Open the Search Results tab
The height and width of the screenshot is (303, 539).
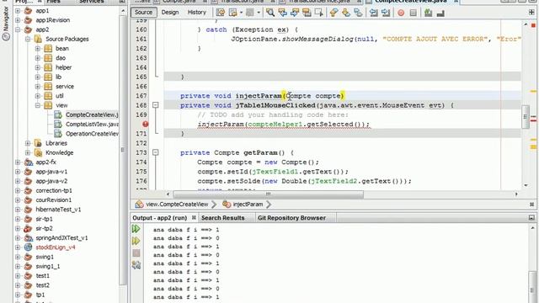click(x=222, y=218)
